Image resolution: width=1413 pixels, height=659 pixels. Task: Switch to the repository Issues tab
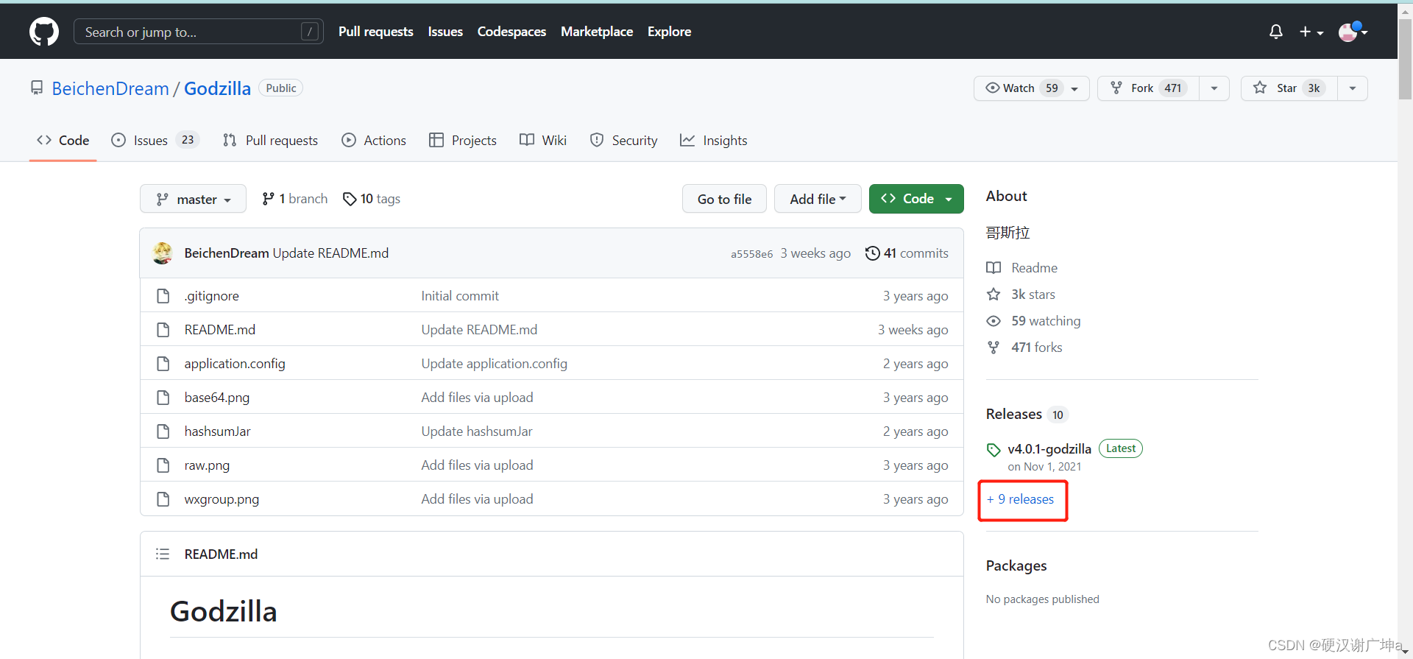point(155,141)
